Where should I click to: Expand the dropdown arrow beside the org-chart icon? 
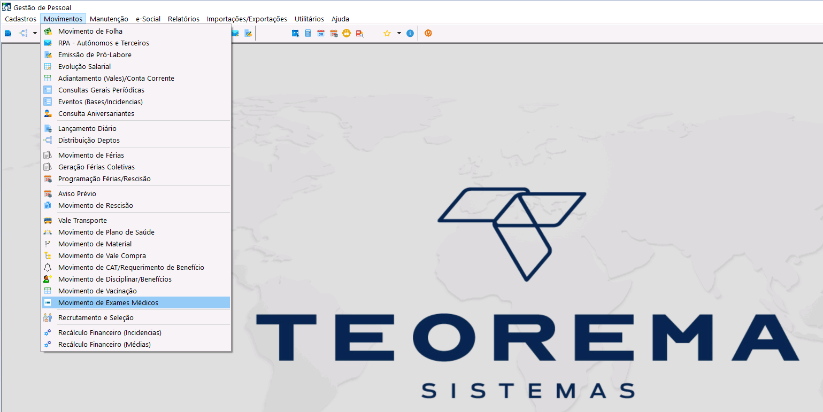35,33
